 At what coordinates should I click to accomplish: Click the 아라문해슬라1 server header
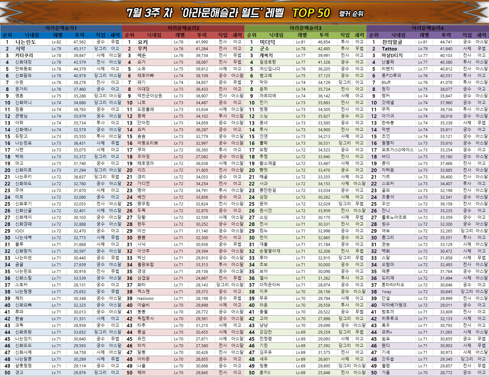pyautogui.click(x=61, y=28)
